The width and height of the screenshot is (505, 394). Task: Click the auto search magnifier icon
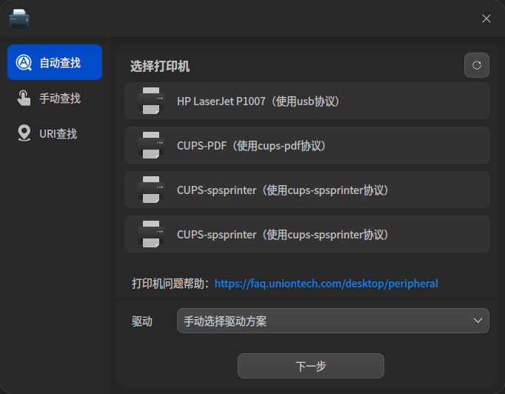pos(24,62)
